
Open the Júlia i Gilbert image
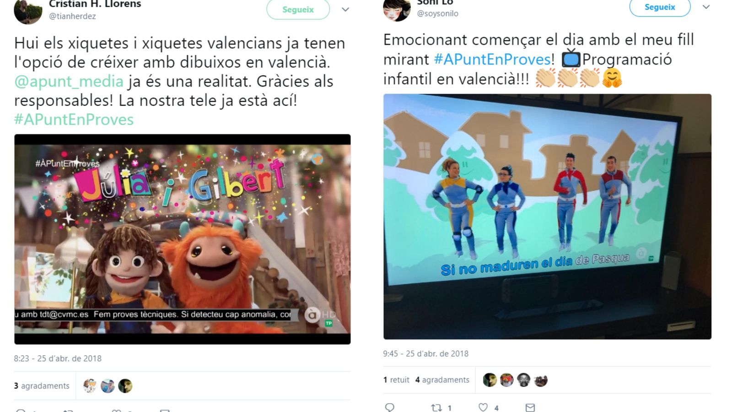[x=183, y=239]
